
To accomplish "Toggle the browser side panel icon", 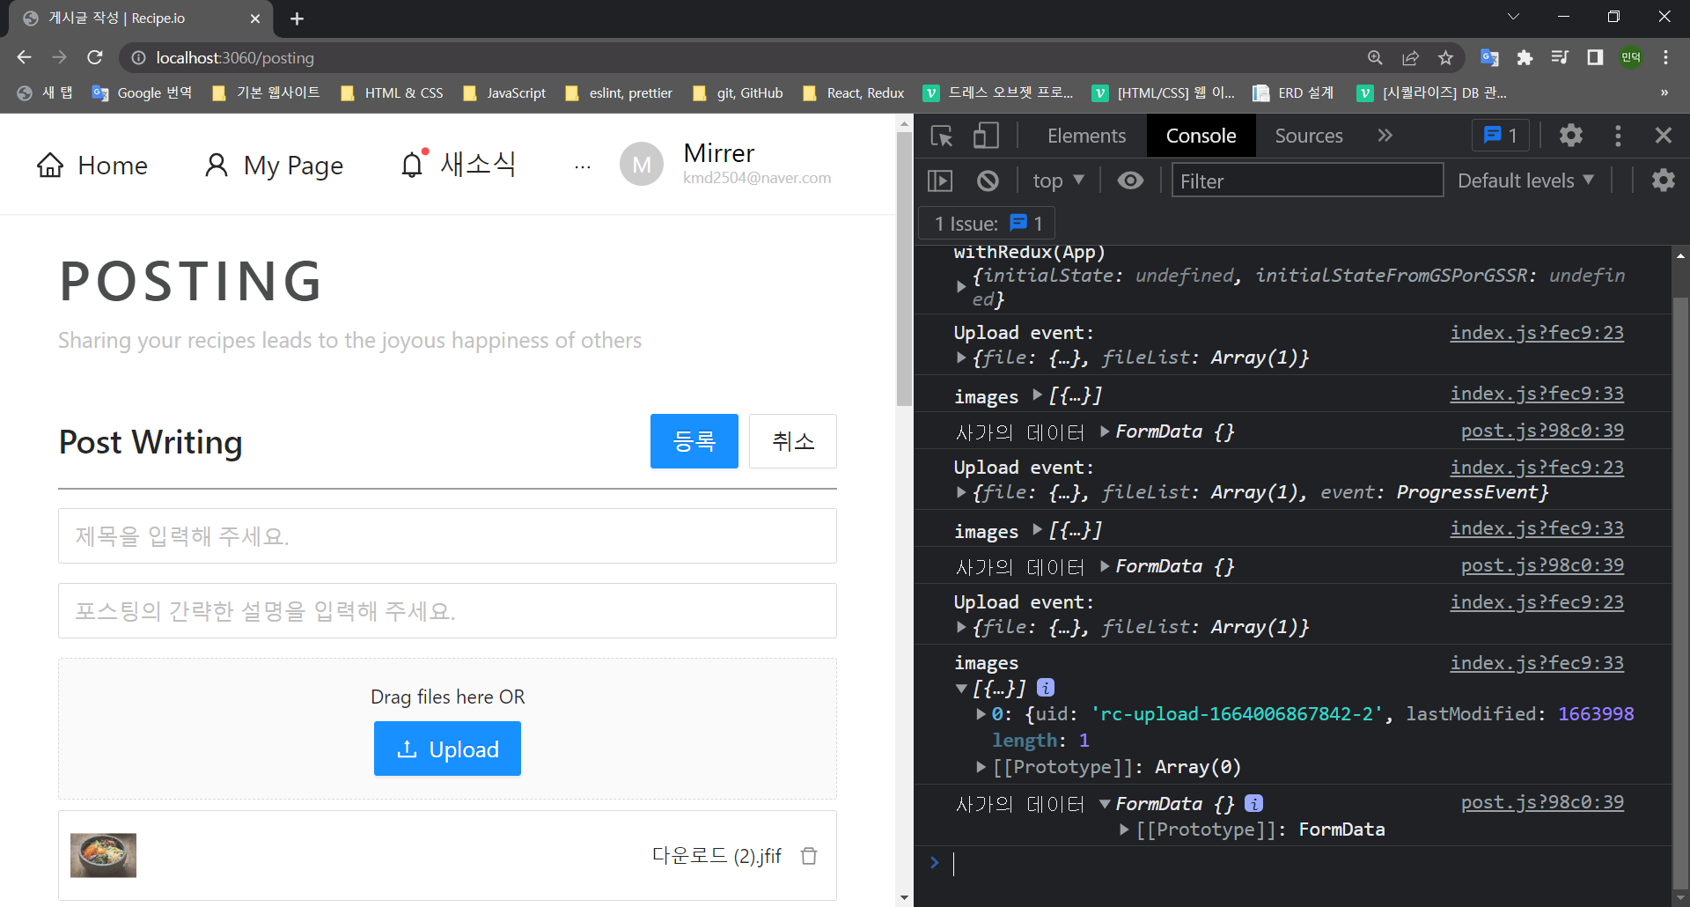I will [x=1595, y=57].
